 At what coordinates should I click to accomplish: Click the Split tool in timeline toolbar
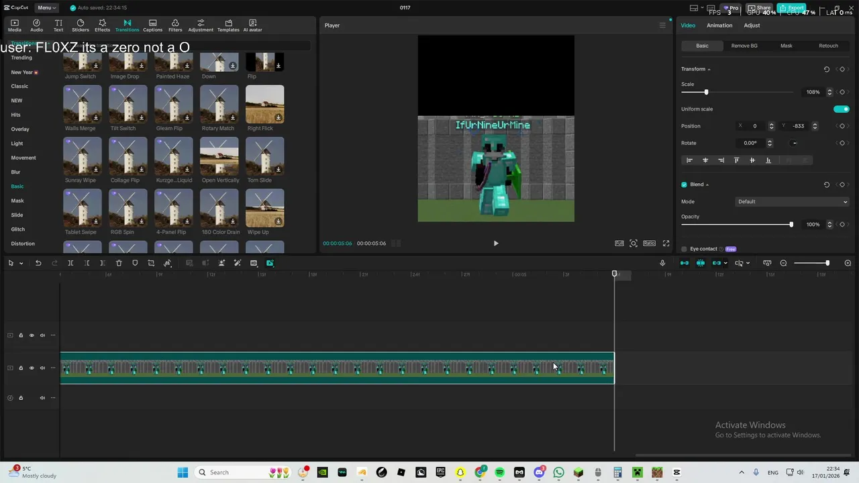pyautogui.click(x=70, y=263)
